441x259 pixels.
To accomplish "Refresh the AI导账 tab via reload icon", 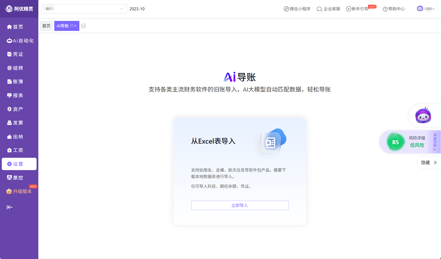I will pos(72,26).
